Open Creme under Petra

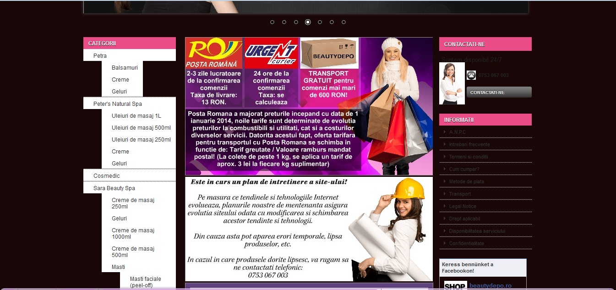pos(120,80)
